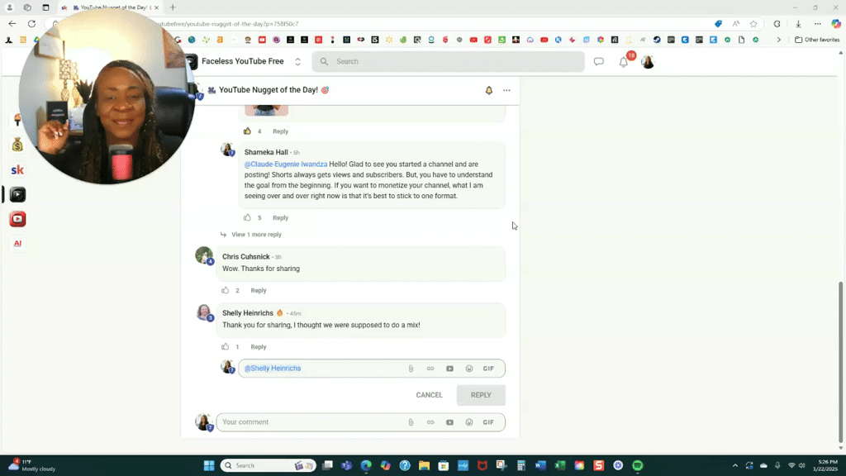Open Spotify from the taskbar

tap(637, 465)
